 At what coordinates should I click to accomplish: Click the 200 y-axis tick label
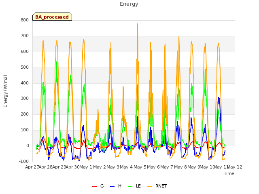(25, 114)
